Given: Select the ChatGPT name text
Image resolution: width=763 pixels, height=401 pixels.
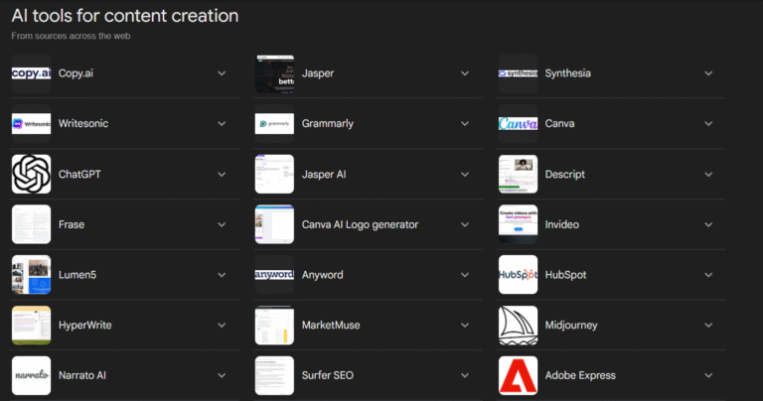Looking at the screenshot, I should [x=79, y=174].
